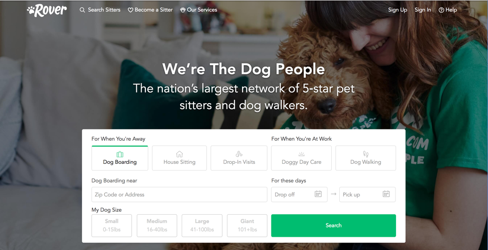Click the heart icon by Become a Sitter
The height and width of the screenshot is (250, 488).
click(130, 10)
